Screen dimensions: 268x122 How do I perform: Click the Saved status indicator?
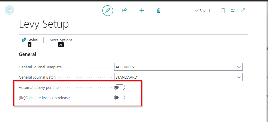point(202,11)
